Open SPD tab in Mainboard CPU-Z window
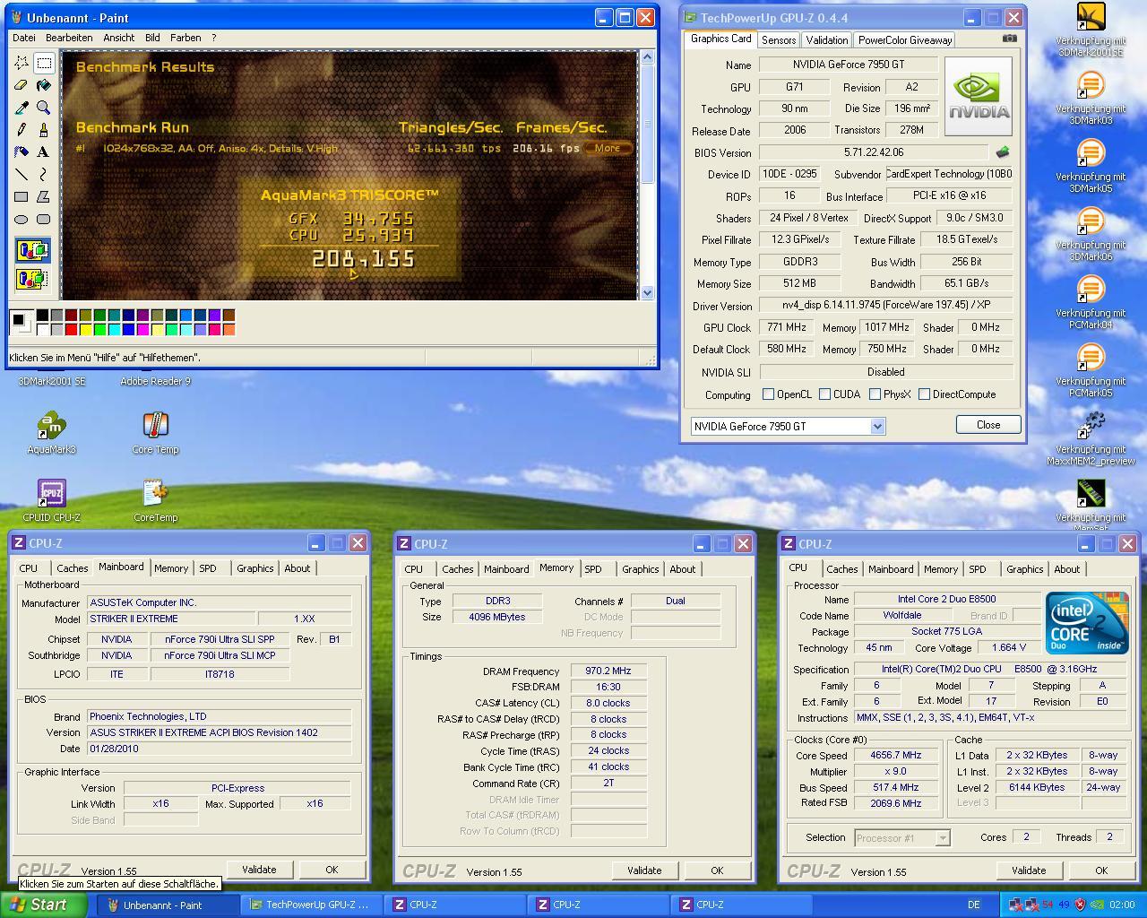Screen dimensions: 1147x918 coord(208,568)
